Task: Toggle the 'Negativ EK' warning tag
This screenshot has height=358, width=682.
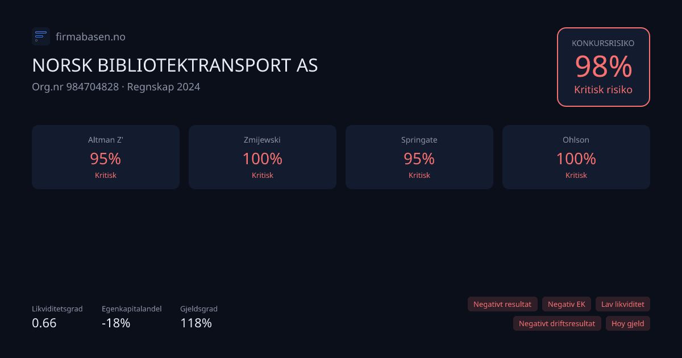Action: pos(566,304)
